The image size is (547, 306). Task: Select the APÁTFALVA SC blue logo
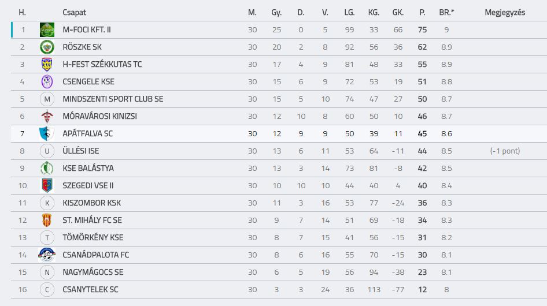coord(47,133)
